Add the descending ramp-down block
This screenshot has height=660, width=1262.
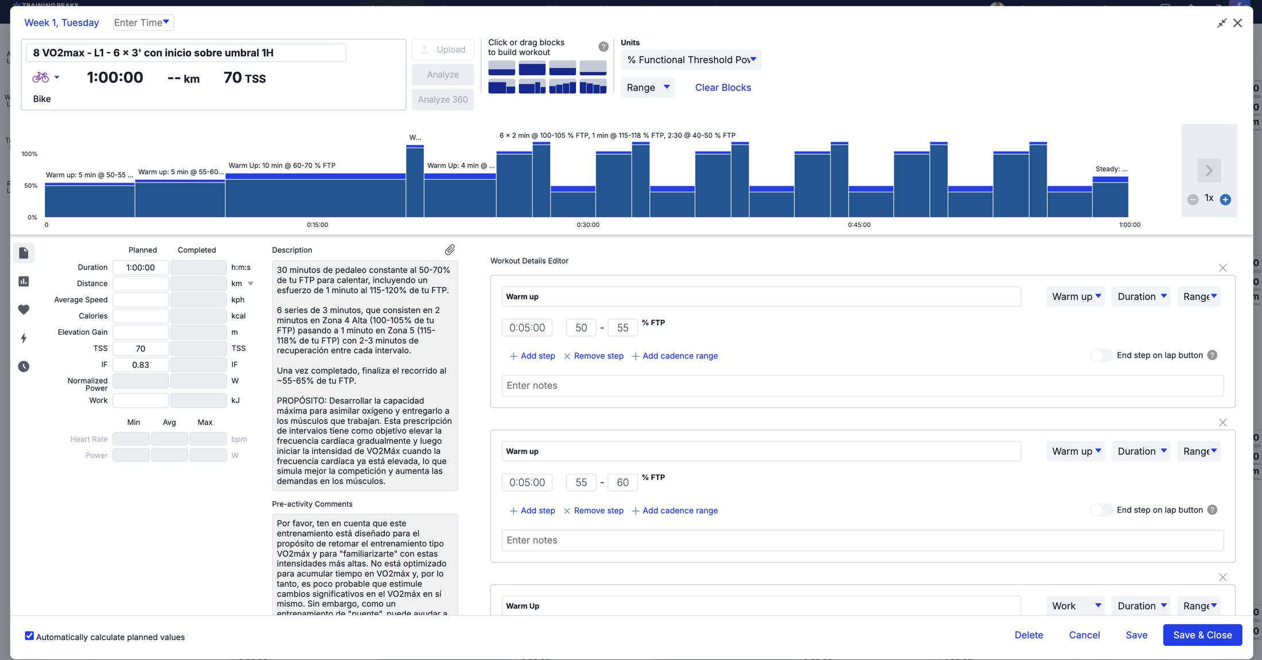pos(593,86)
